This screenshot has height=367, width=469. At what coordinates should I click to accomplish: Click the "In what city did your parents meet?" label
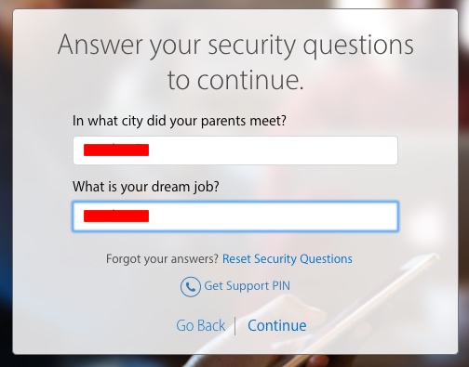coord(180,121)
